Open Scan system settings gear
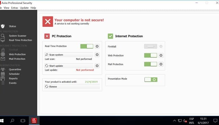 (x=97, y=55)
